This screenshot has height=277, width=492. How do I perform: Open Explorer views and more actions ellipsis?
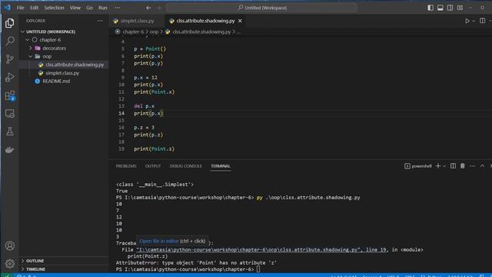(100, 21)
